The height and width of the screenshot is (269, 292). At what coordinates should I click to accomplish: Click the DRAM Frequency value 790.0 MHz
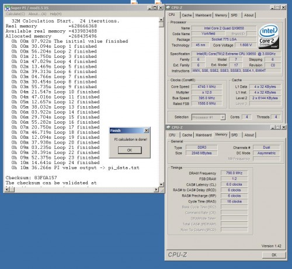pyautogui.click(x=234, y=173)
